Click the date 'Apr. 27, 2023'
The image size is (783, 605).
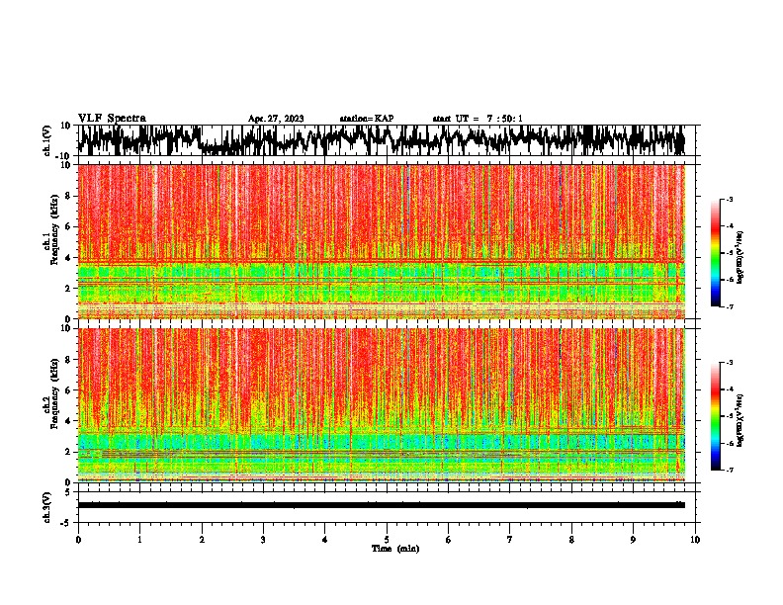pos(276,119)
